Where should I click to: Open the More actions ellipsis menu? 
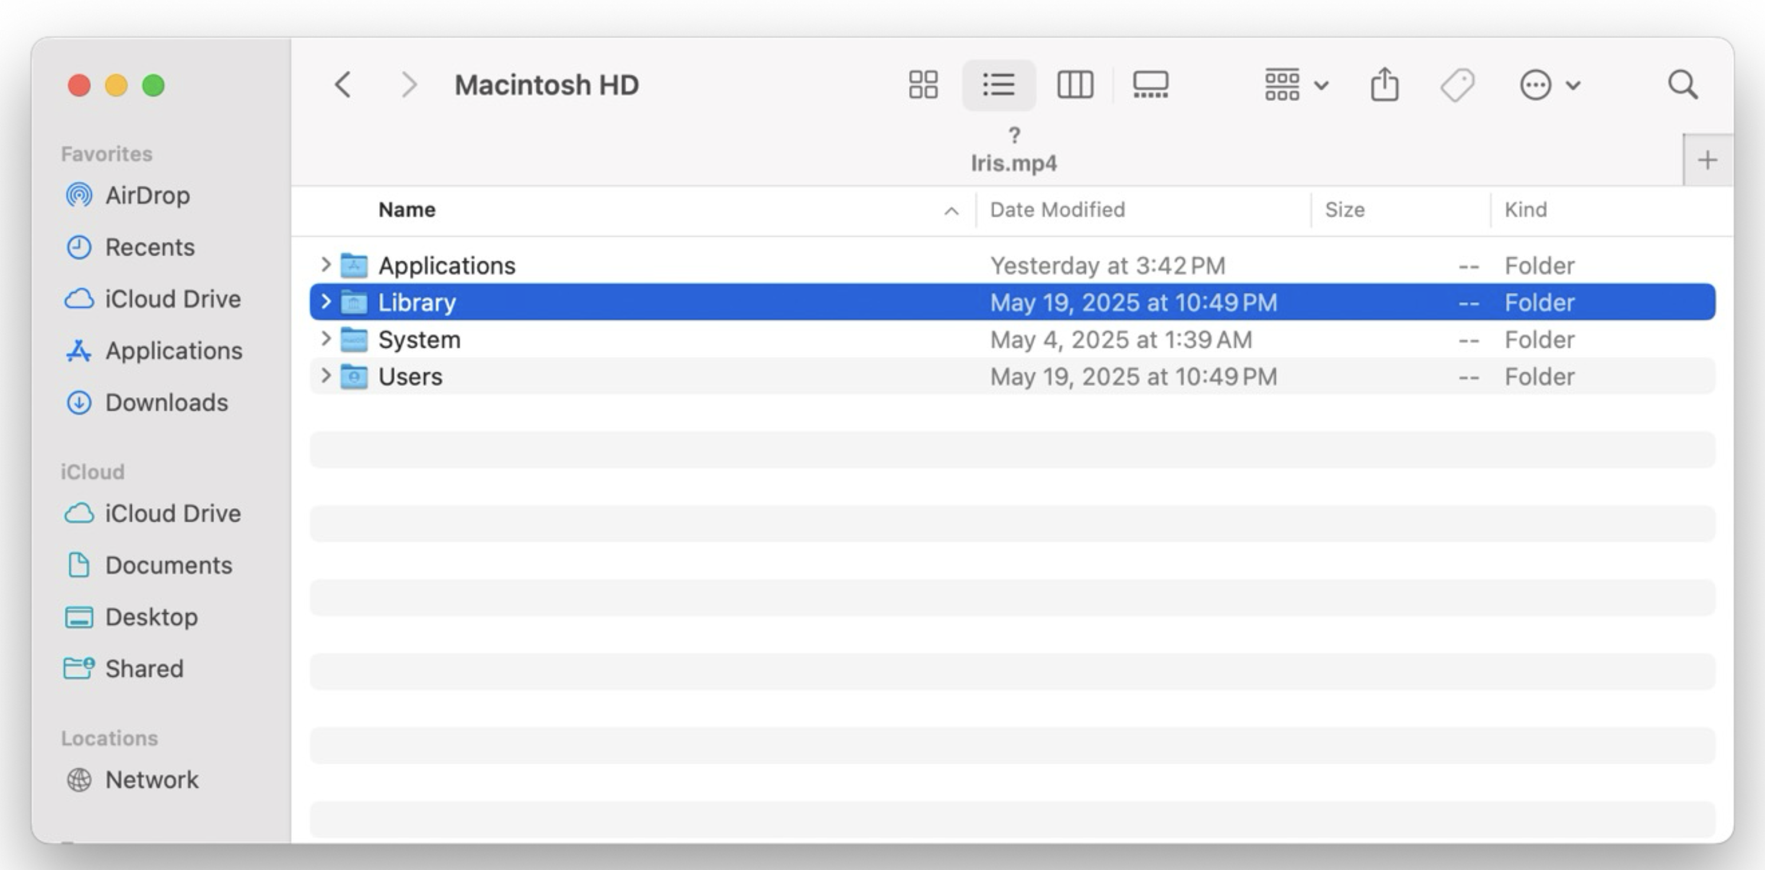pos(1549,85)
